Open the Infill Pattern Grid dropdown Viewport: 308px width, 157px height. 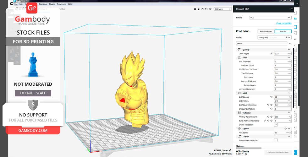283,101
